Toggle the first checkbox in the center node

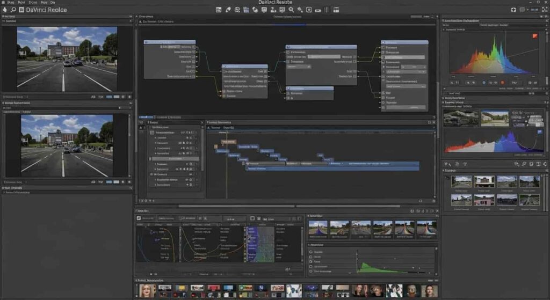[x=224, y=71]
